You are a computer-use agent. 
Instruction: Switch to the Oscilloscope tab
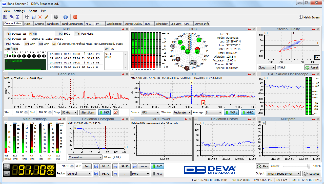click(x=114, y=24)
